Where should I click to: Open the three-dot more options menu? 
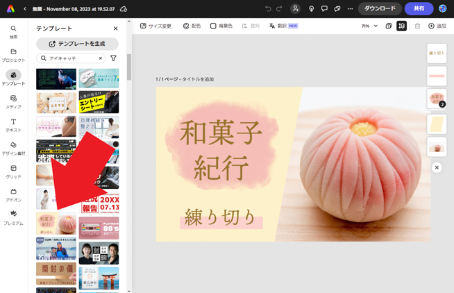pos(350,9)
